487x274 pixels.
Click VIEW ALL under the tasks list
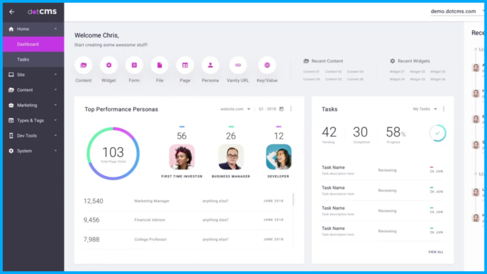436,252
